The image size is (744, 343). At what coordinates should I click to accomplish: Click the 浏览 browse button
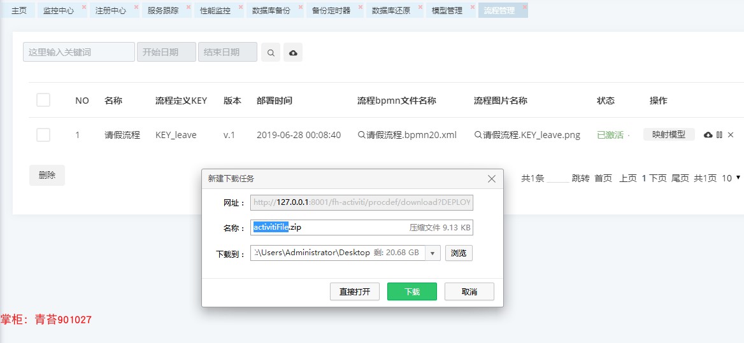point(459,253)
